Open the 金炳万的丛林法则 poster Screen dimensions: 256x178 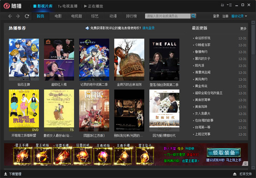(x=129, y=59)
